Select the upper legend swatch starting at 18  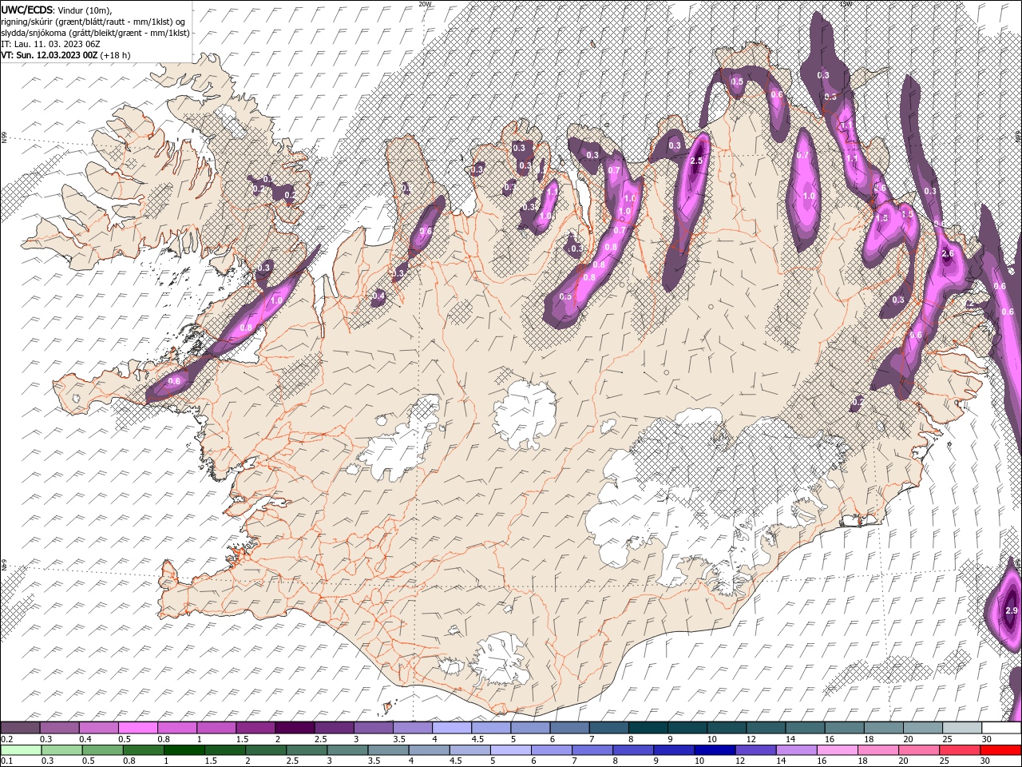coord(883,728)
